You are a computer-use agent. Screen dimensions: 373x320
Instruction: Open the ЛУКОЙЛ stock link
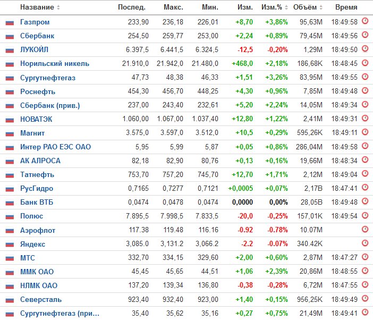pos(34,49)
